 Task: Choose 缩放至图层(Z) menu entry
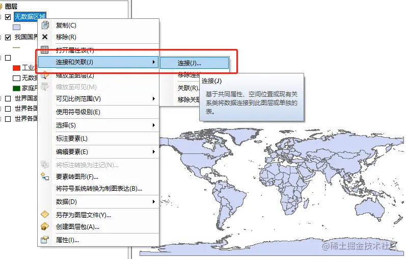98,75
